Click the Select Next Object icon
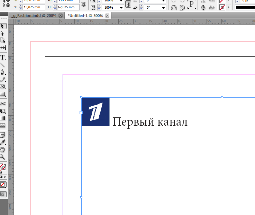This screenshot has height=215, width=255. pyautogui.click(x=211, y=8)
